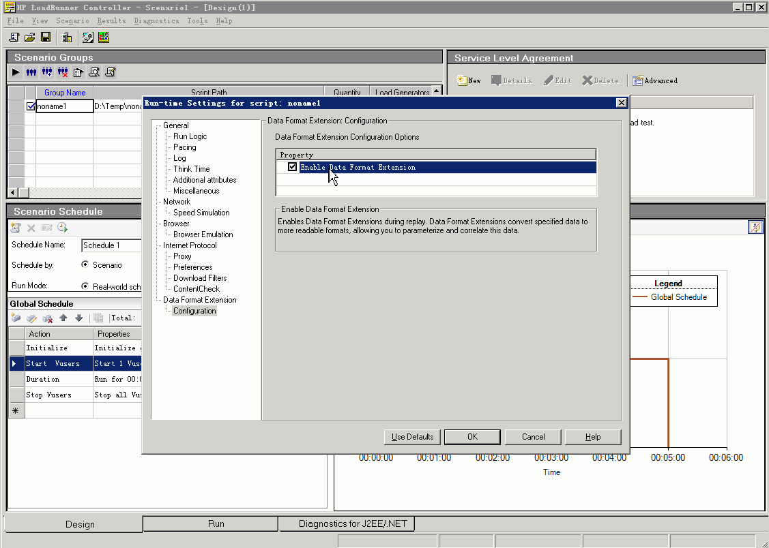Open the File menu
The height and width of the screenshot is (548, 769).
pos(15,20)
